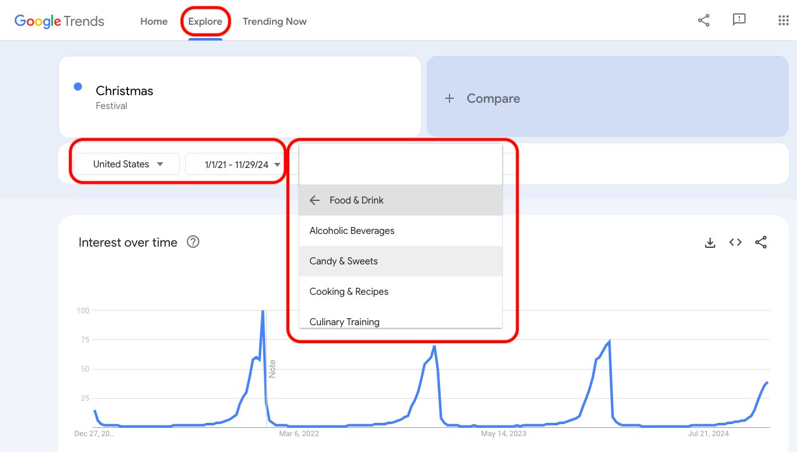Go back using Food & Drink arrow
Viewport: 797px width, 452px height.
point(314,200)
